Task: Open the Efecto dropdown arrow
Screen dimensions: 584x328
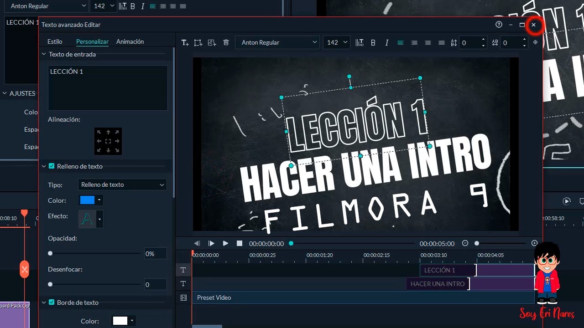Action: 99,219
